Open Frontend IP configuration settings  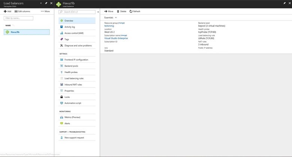(76, 60)
